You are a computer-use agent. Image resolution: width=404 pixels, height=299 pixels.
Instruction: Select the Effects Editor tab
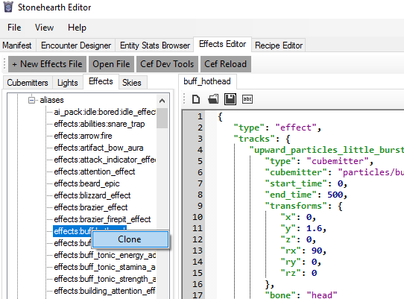click(223, 44)
